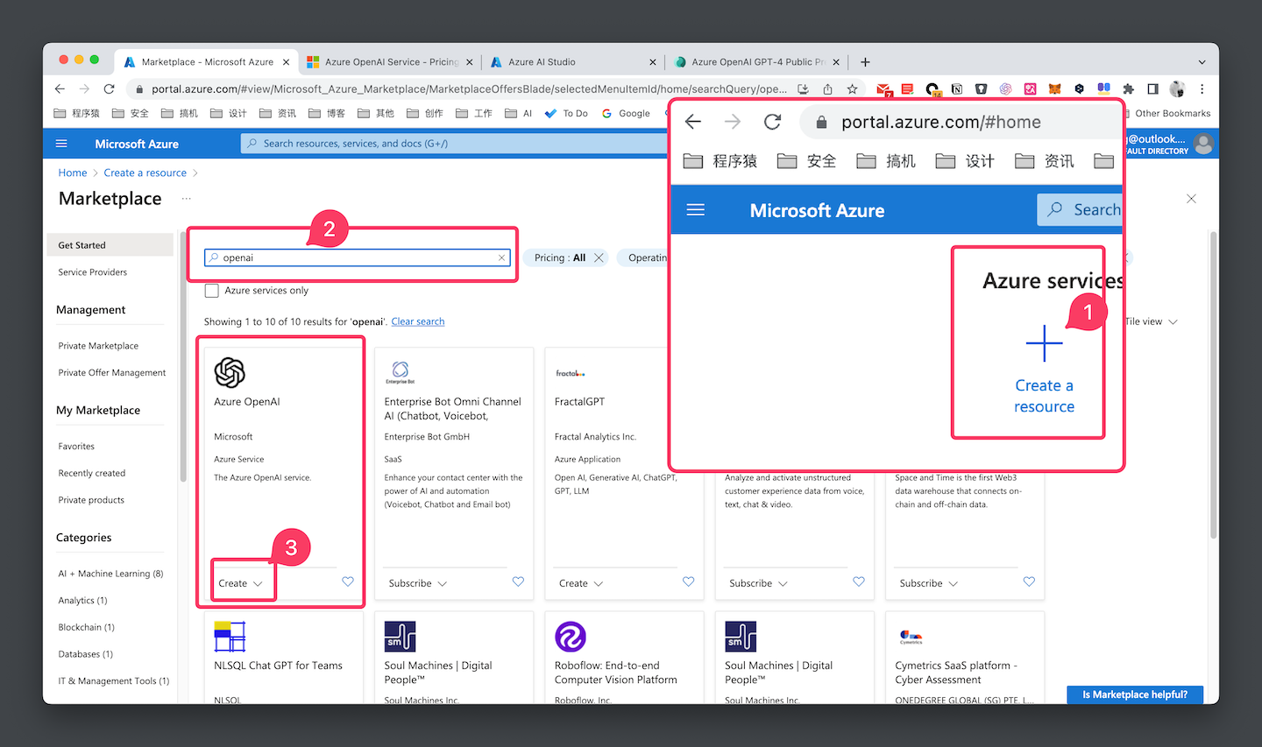Expand the Subscribe dropdown below unstructured data offer
Image resolution: width=1262 pixels, height=747 pixels.
(x=758, y=583)
